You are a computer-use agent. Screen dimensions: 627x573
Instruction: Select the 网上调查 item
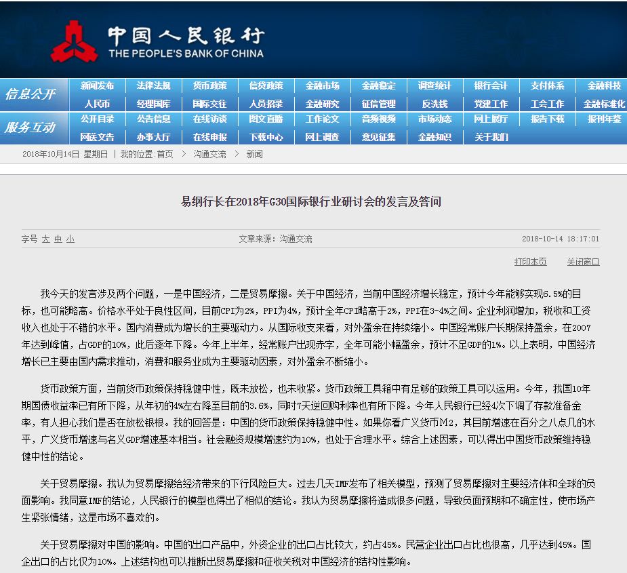[322, 137]
